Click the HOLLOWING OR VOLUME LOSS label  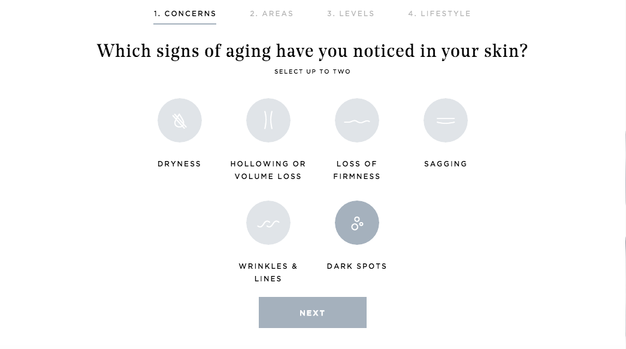(268, 170)
